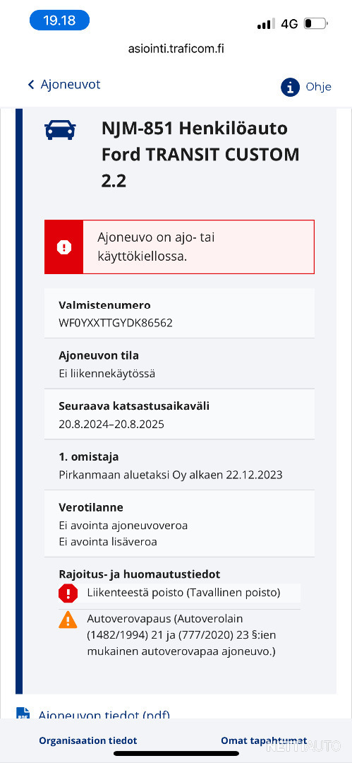Viewport: 352px width, 763px height.
Task: Tap the blue car icon
Action: tap(60, 130)
